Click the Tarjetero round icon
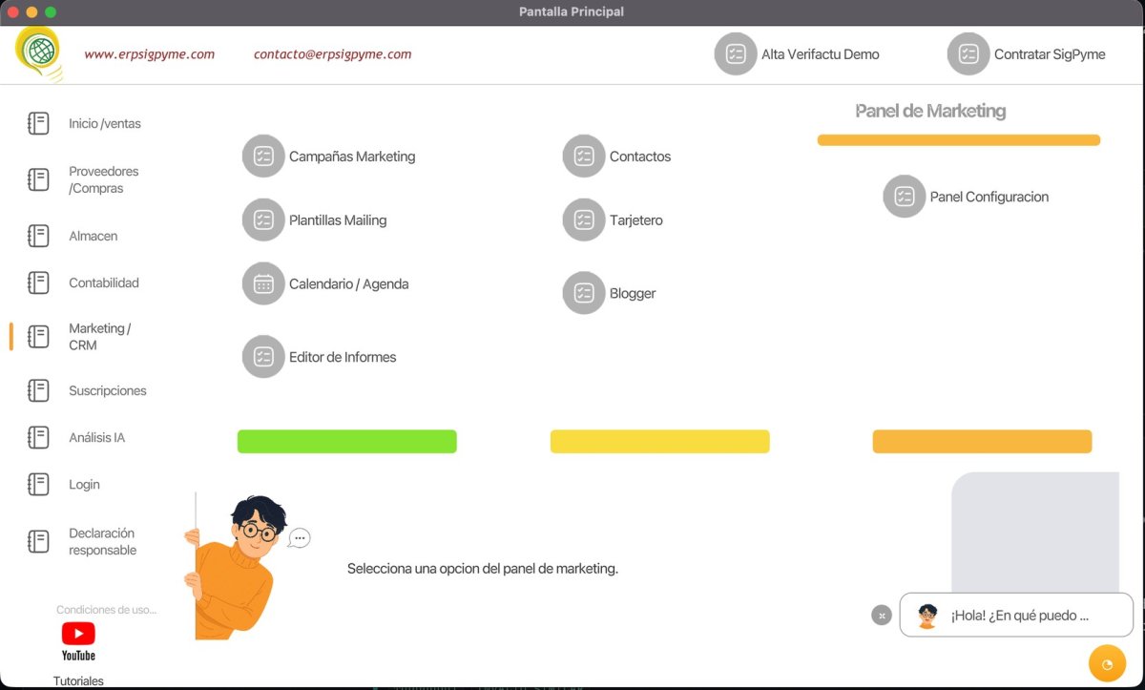 pos(584,220)
